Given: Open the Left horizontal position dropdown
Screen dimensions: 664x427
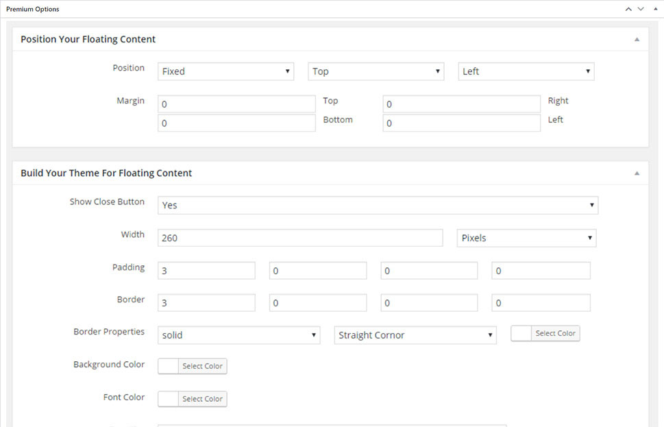Looking at the screenshot, I should pyautogui.click(x=526, y=71).
